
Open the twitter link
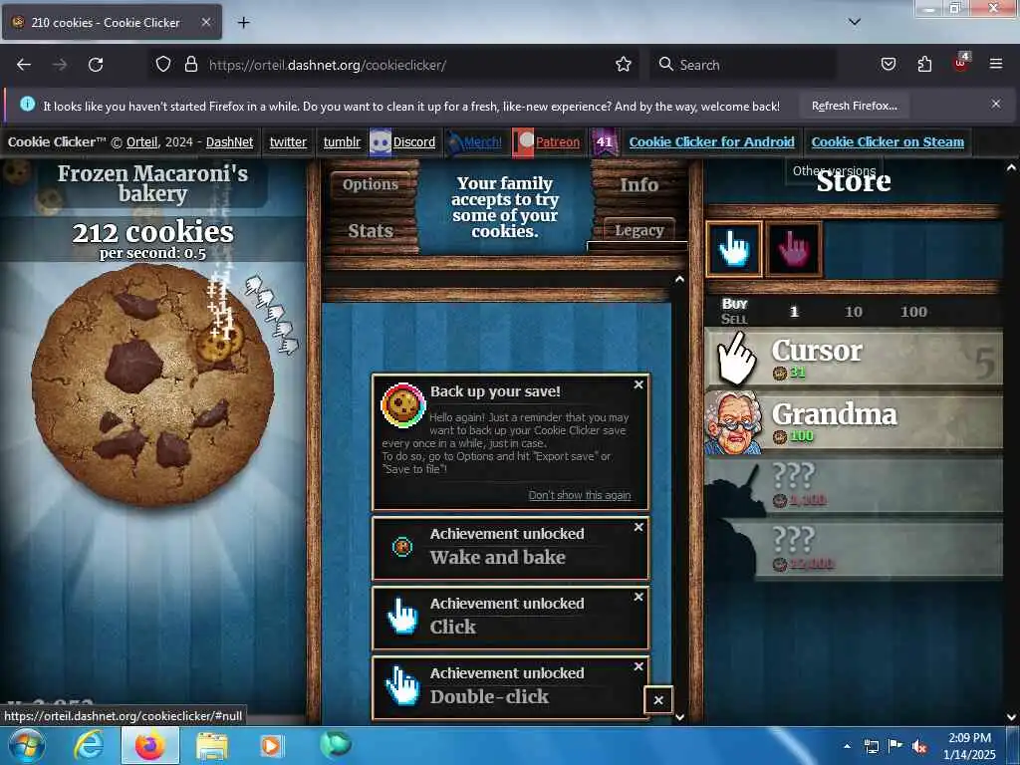pos(288,141)
